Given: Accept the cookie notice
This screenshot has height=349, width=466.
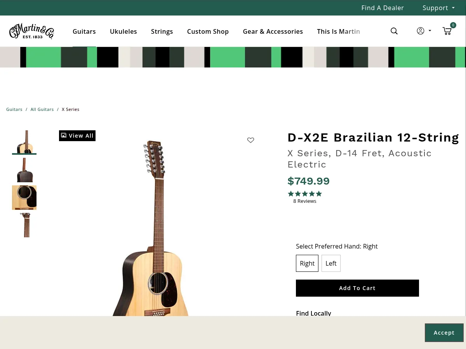Looking at the screenshot, I should tap(444, 332).
